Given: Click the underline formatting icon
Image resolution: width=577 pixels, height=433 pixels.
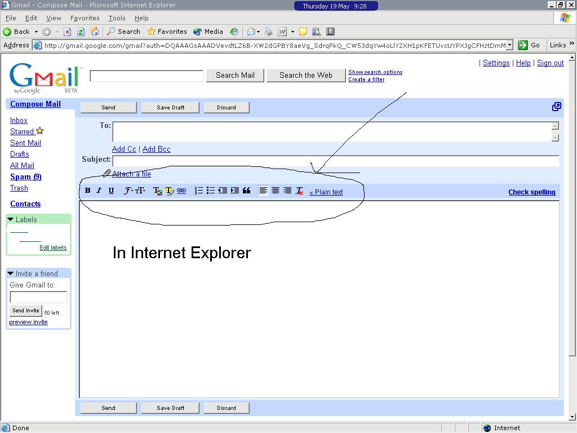Looking at the screenshot, I should (111, 191).
